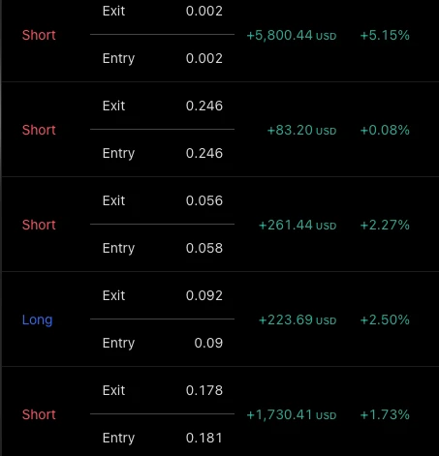The width and height of the screenshot is (439, 456).
Task: Click the +2.50% return percentage
Action: (385, 319)
